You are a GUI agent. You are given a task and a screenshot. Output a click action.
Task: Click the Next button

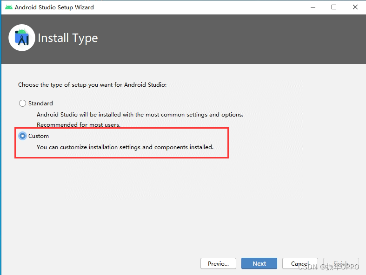(x=259, y=263)
